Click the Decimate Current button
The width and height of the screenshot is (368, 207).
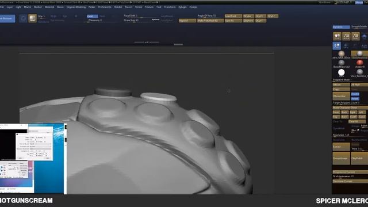[350, 182]
